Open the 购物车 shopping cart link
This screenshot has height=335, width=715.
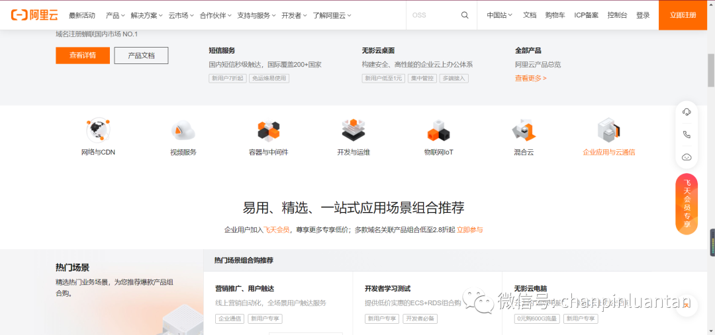[x=555, y=15]
